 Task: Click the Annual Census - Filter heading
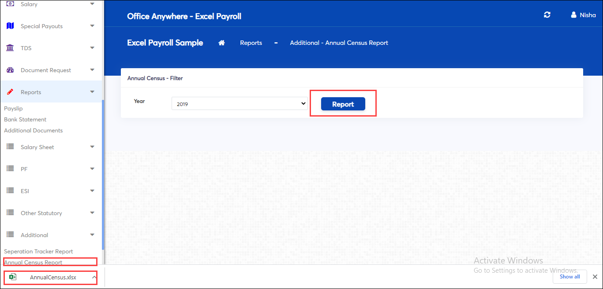click(x=155, y=78)
